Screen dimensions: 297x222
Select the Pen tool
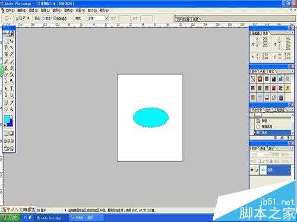pos(7,95)
